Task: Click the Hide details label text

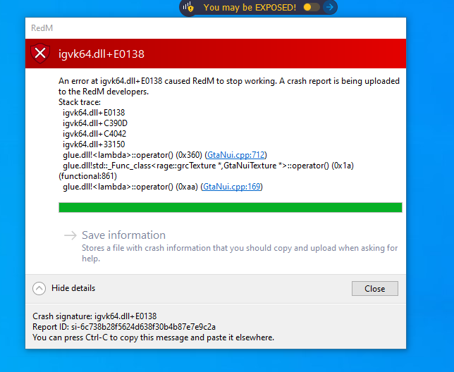Action: (x=73, y=288)
